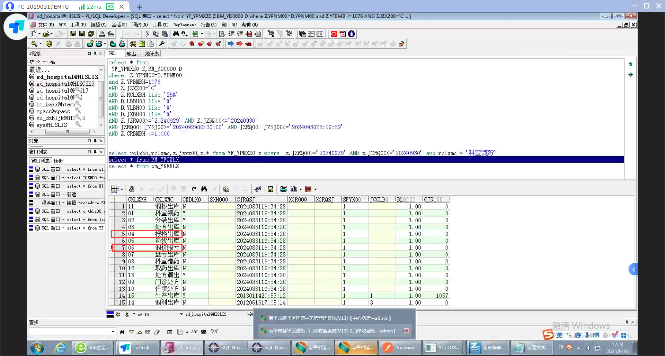Toggle the "AB" whole word search option

[215, 332]
